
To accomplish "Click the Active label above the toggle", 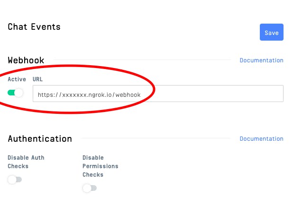I will [17, 79].
